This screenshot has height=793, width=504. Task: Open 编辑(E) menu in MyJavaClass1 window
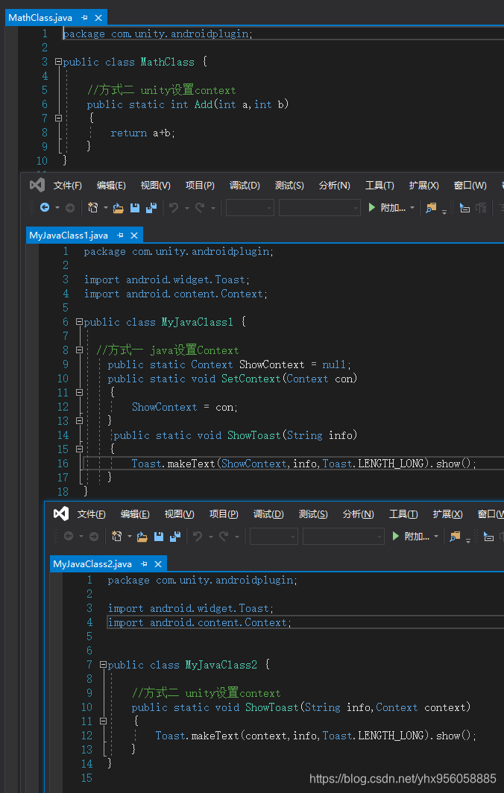(x=111, y=186)
